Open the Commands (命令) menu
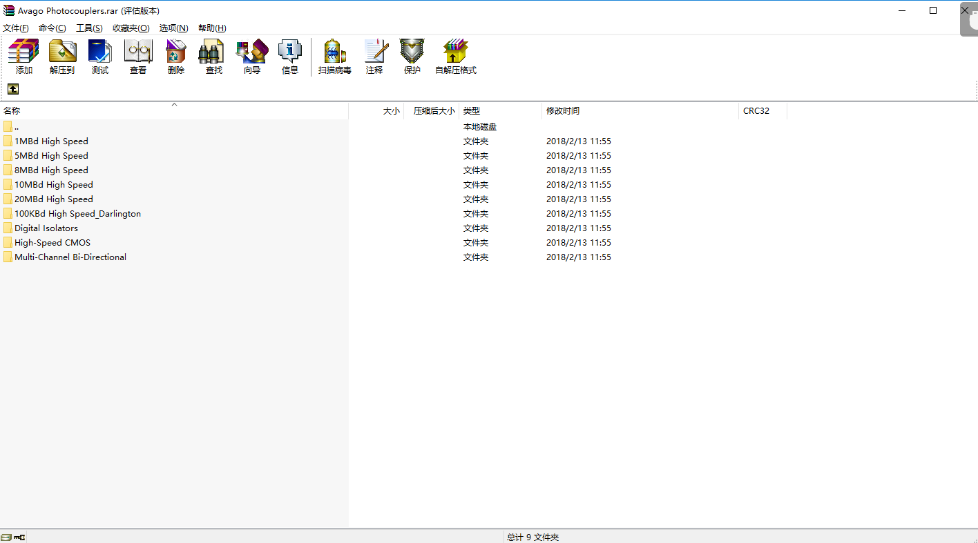 pos(52,28)
